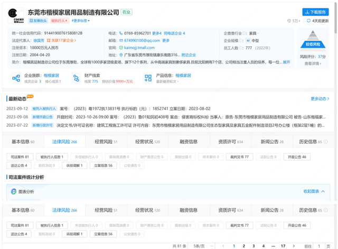This screenshot has width=338, height=249.
Task: Open 楷模家居 link beside 企业族群
Action: click(51, 75)
